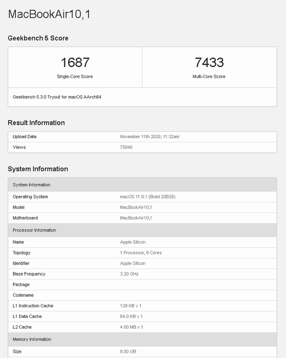Viewport: 286px width, 358px height.
Task: Click the Identifier row label
Action: pyautogui.click(x=21, y=263)
